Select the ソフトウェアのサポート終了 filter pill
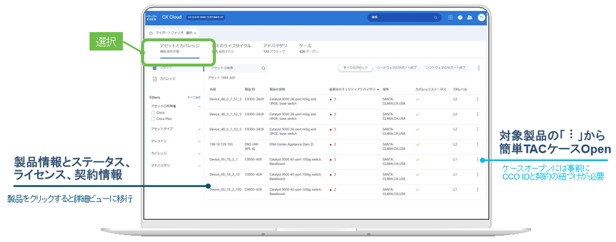This screenshot has width=616, height=242. coord(446,68)
